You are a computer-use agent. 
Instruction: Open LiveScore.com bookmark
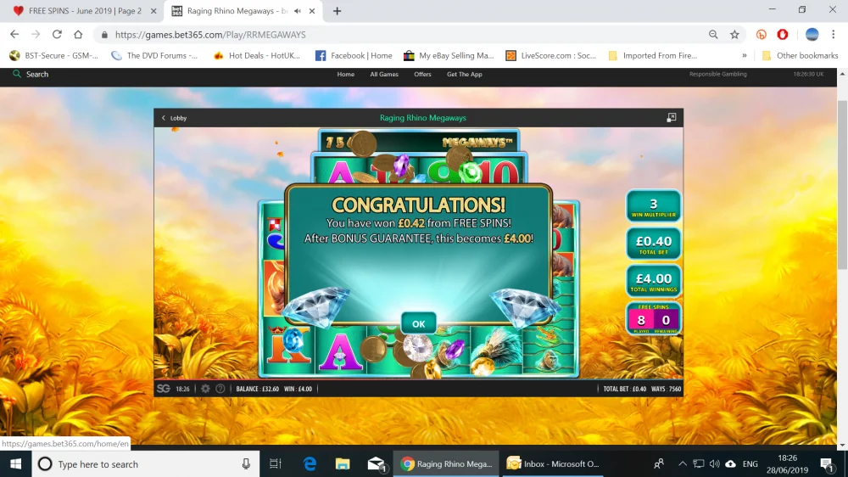[x=550, y=55]
